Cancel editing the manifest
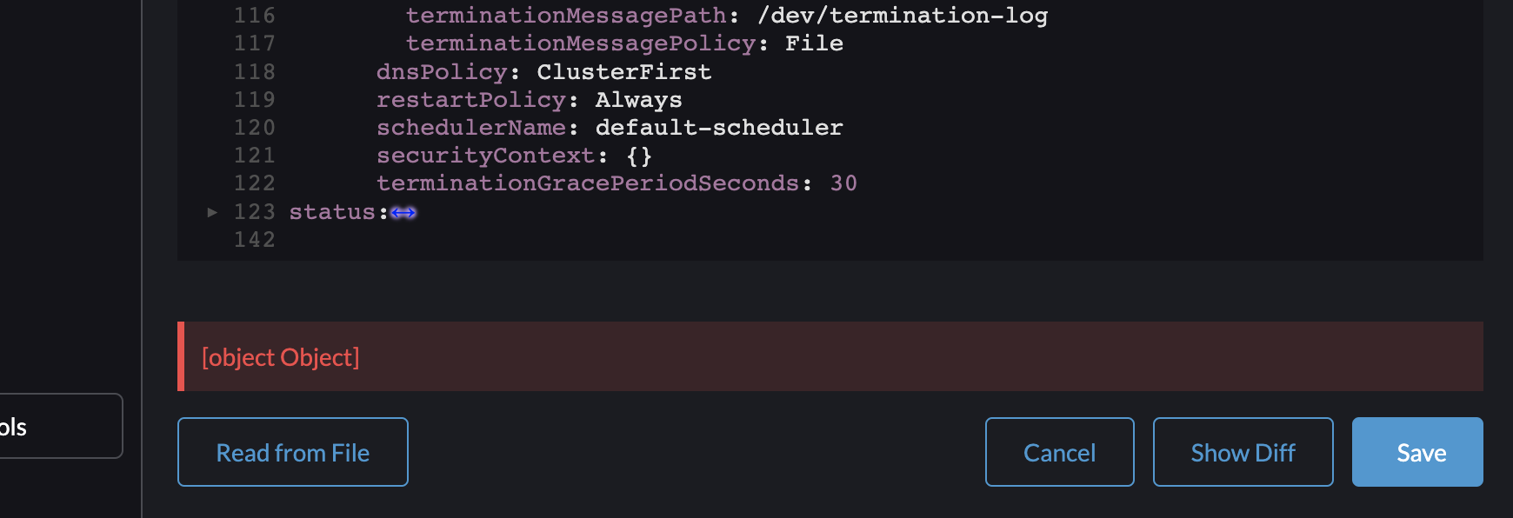1513x518 pixels. click(x=1059, y=452)
